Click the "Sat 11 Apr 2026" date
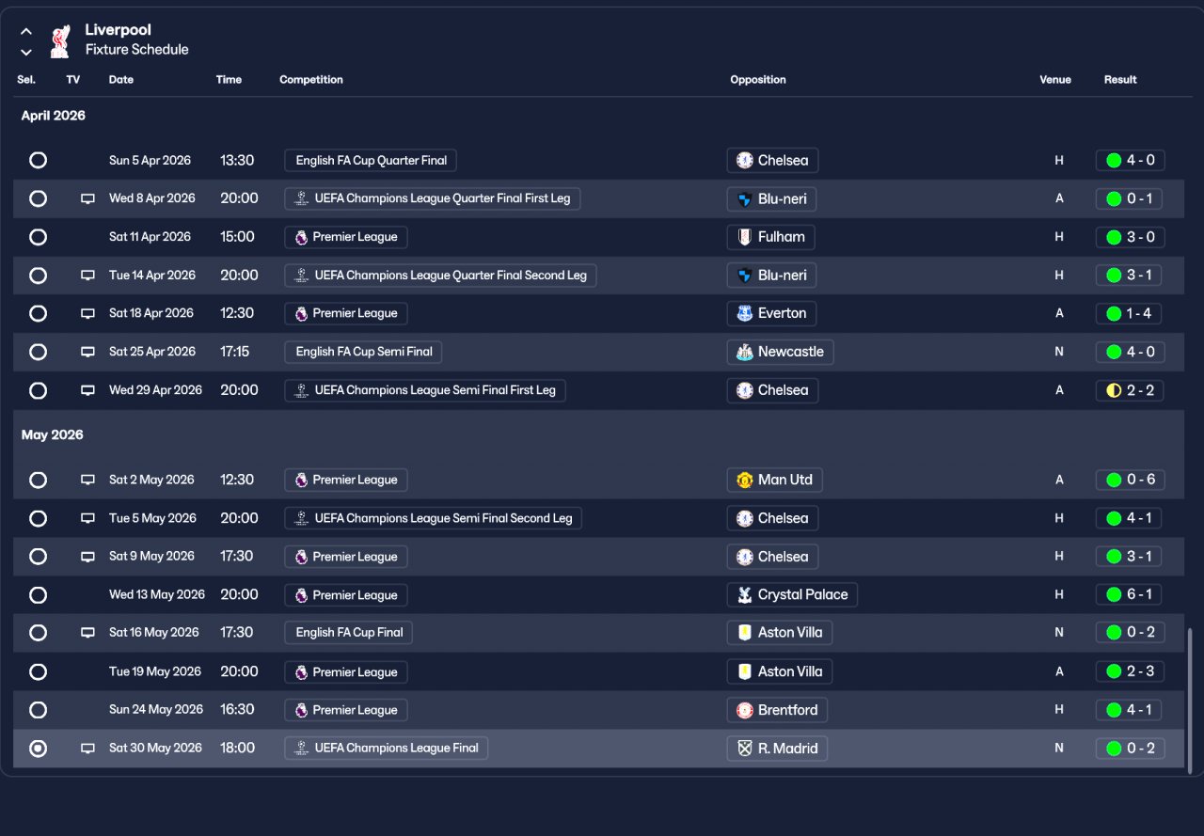The height and width of the screenshot is (836, 1204). (x=150, y=237)
